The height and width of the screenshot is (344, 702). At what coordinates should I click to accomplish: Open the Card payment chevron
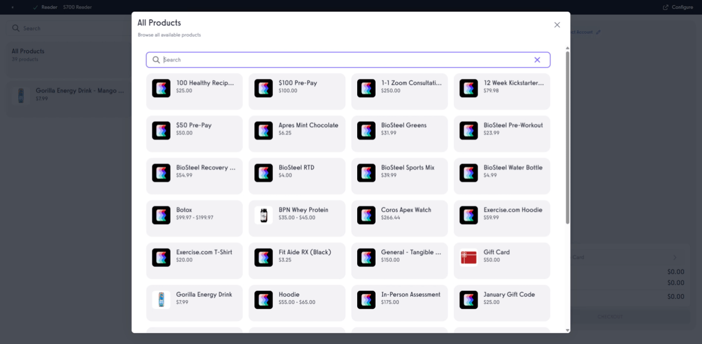pyautogui.click(x=674, y=257)
